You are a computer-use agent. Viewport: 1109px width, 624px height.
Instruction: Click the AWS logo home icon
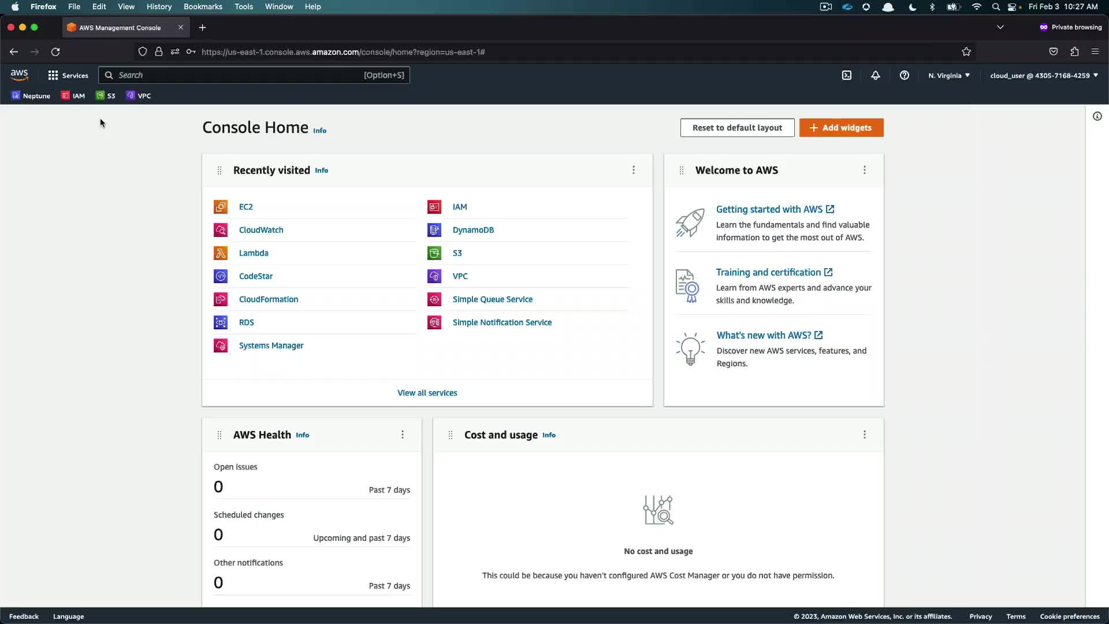click(x=19, y=75)
